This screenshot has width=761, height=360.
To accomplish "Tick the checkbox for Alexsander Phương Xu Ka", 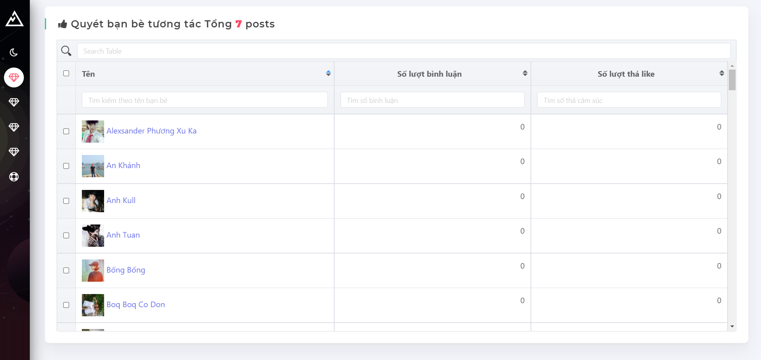I will click(x=66, y=132).
